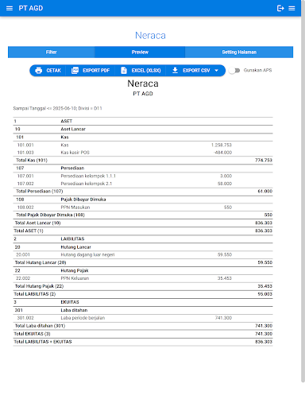The image size is (305, 407).
Task: Click the download icon on Export CSV
Action: point(175,70)
